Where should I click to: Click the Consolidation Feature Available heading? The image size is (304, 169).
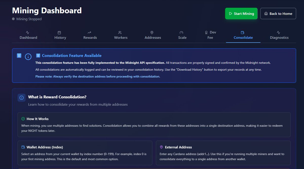72,56
